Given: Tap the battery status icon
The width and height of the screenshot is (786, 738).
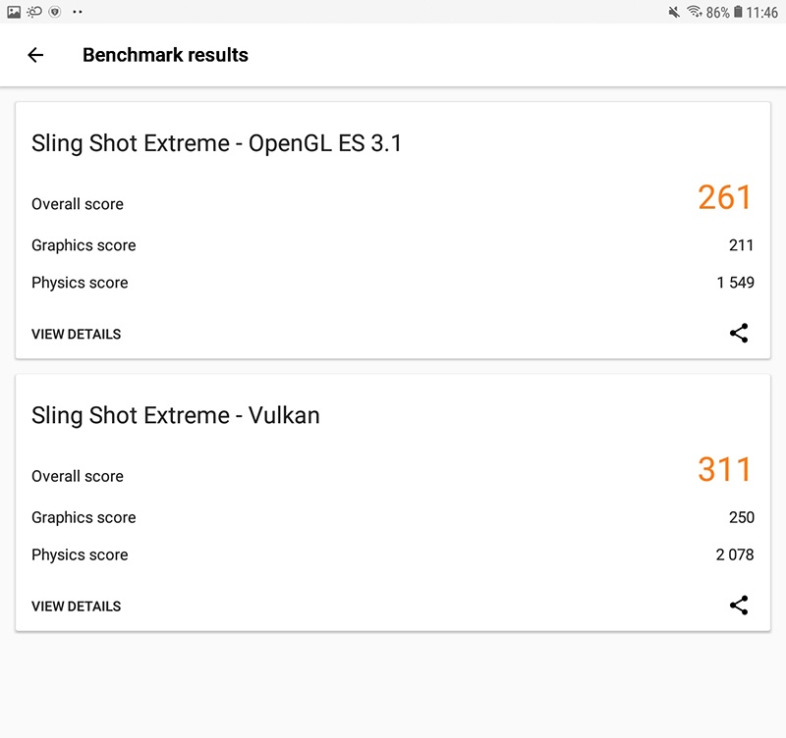Looking at the screenshot, I should tap(737, 12).
